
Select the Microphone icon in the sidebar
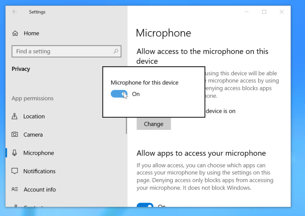pyautogui.click(x=15, y=153)
